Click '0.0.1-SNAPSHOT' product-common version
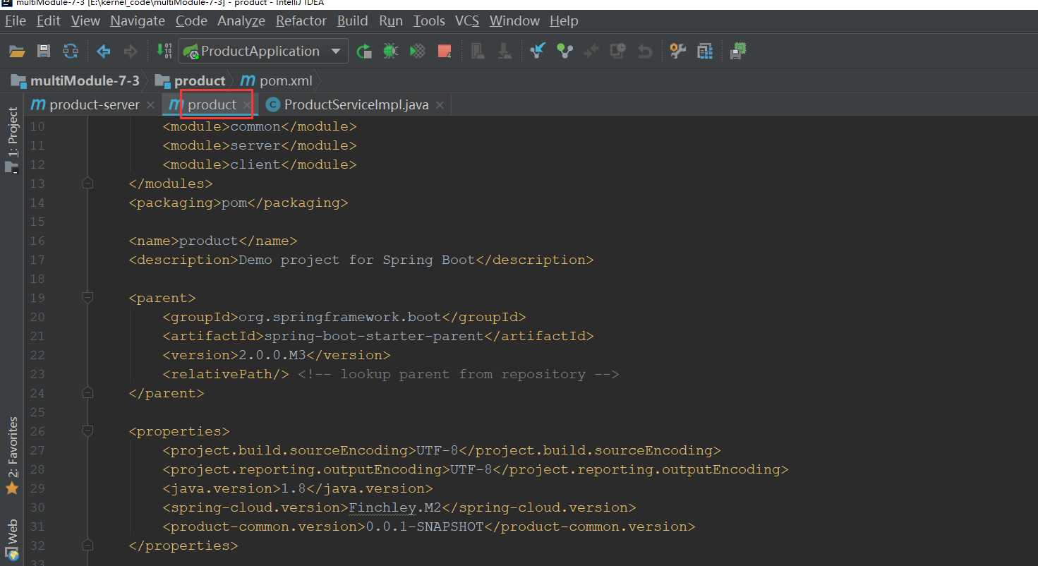This screenshot has width=1038, height=566. [x=424, y=526]
